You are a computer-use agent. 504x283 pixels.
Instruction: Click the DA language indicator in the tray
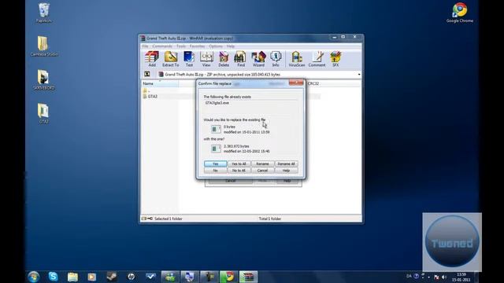409,276
